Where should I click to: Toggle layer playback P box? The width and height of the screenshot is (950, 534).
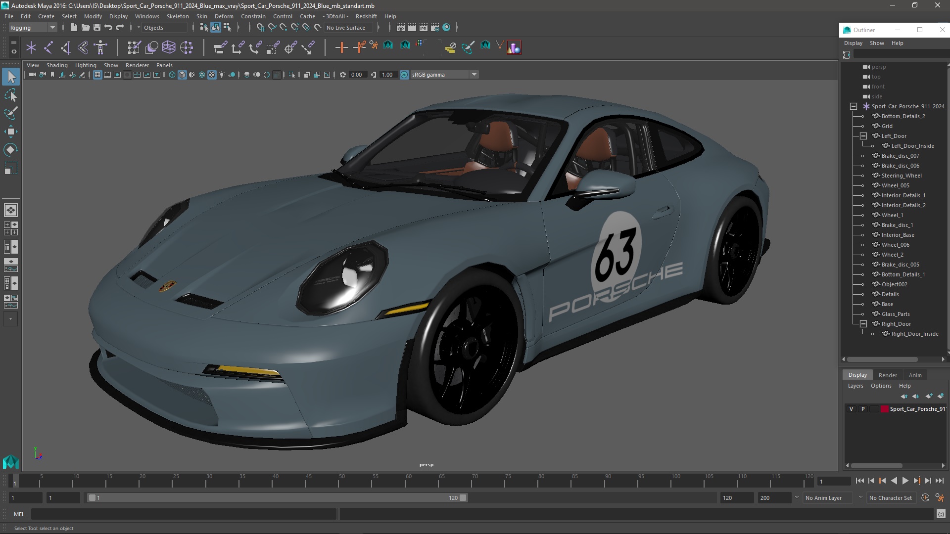point(863,409)
